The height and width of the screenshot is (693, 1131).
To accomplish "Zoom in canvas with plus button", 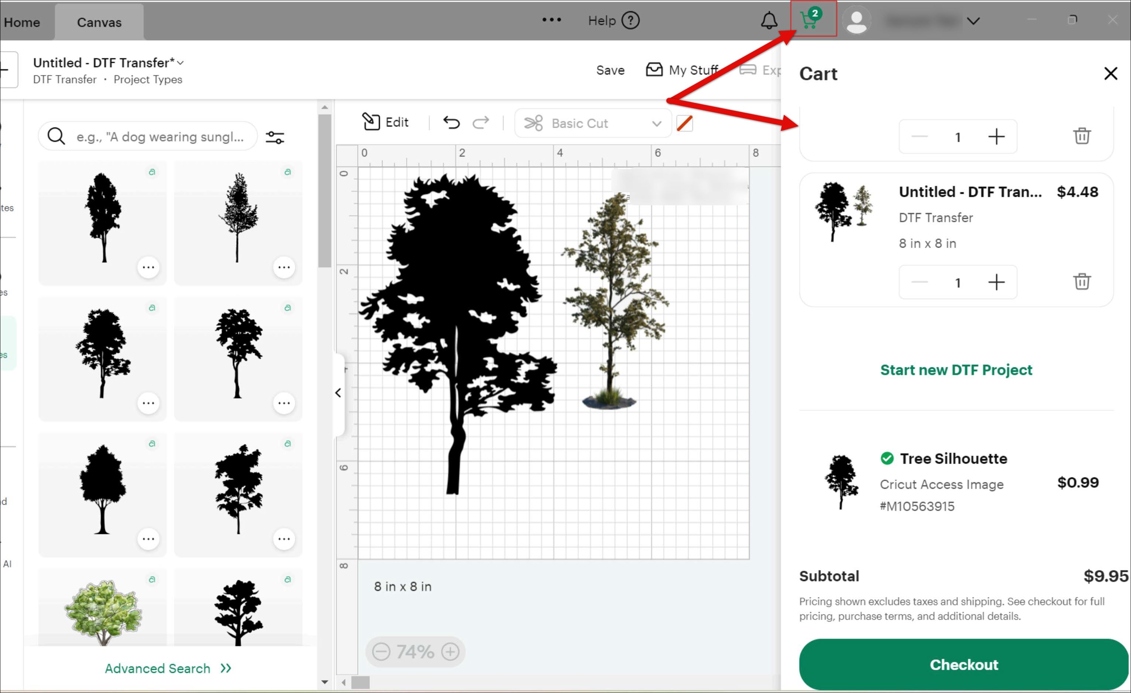I will tap(450, 651).
